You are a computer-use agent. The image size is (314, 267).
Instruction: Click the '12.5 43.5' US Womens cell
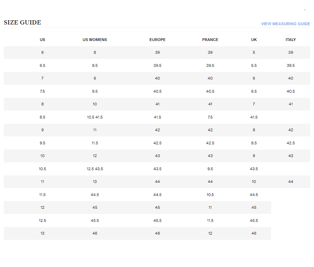95,169
